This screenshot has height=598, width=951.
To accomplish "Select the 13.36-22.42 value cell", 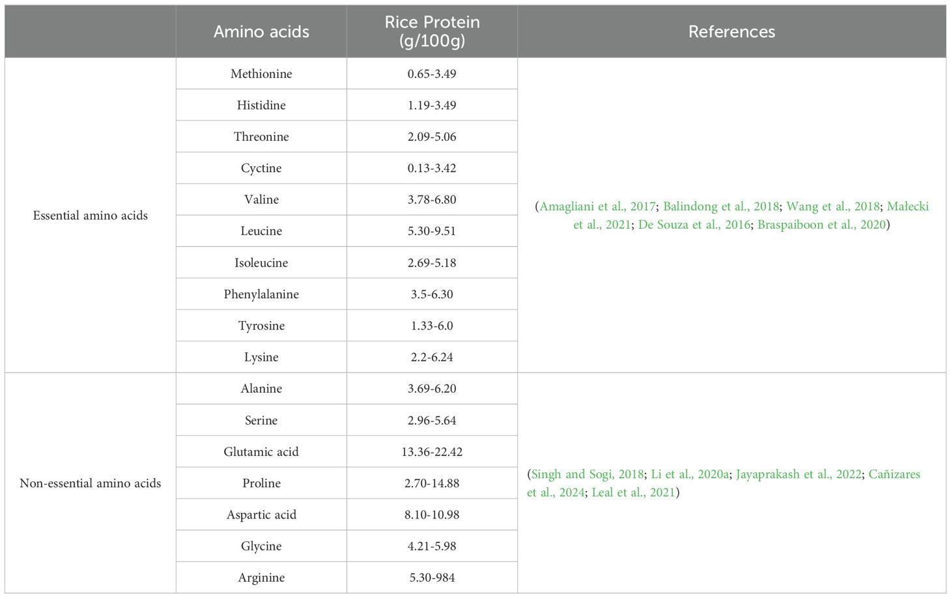I will pyautogui.click(x=432, y=452).
